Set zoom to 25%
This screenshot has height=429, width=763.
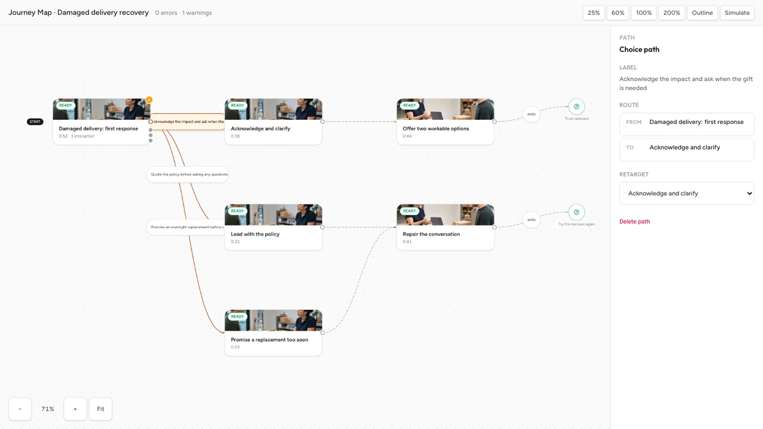coord(594,13)
